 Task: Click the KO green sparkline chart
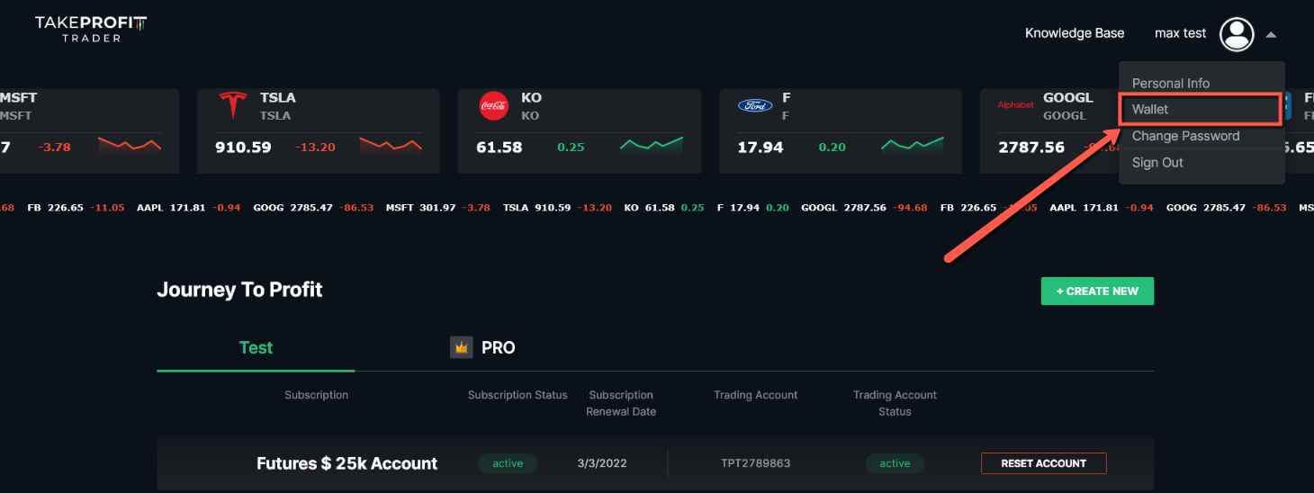click(x=652, y=145)
